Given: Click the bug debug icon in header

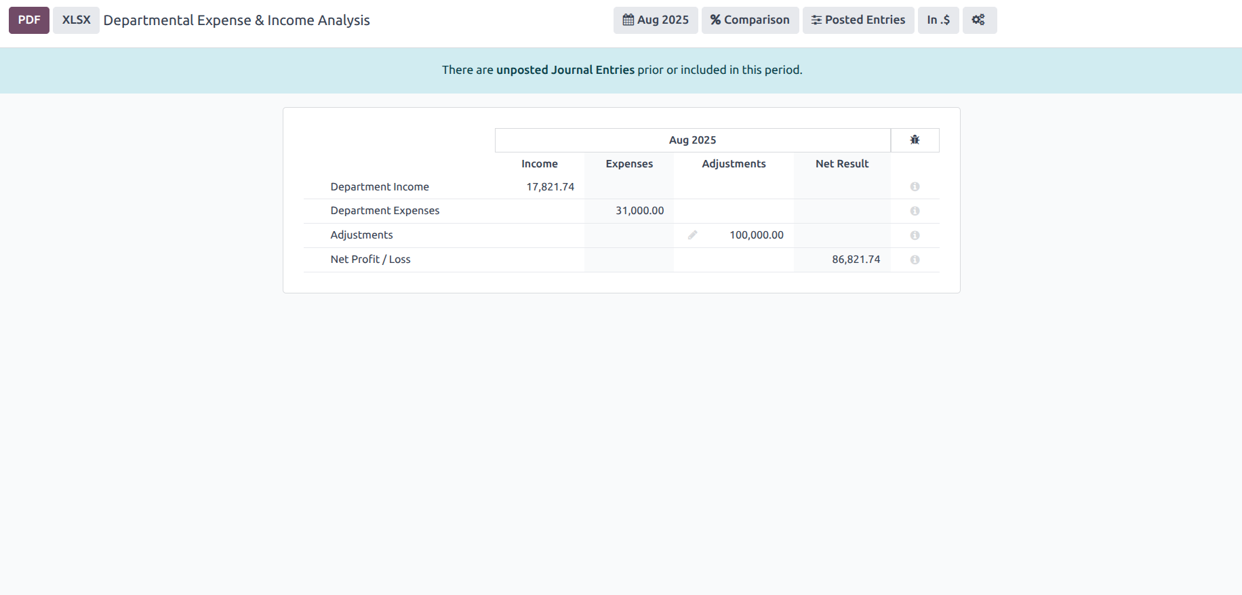Looking at the screenshot, I should [x=915, y=140].
